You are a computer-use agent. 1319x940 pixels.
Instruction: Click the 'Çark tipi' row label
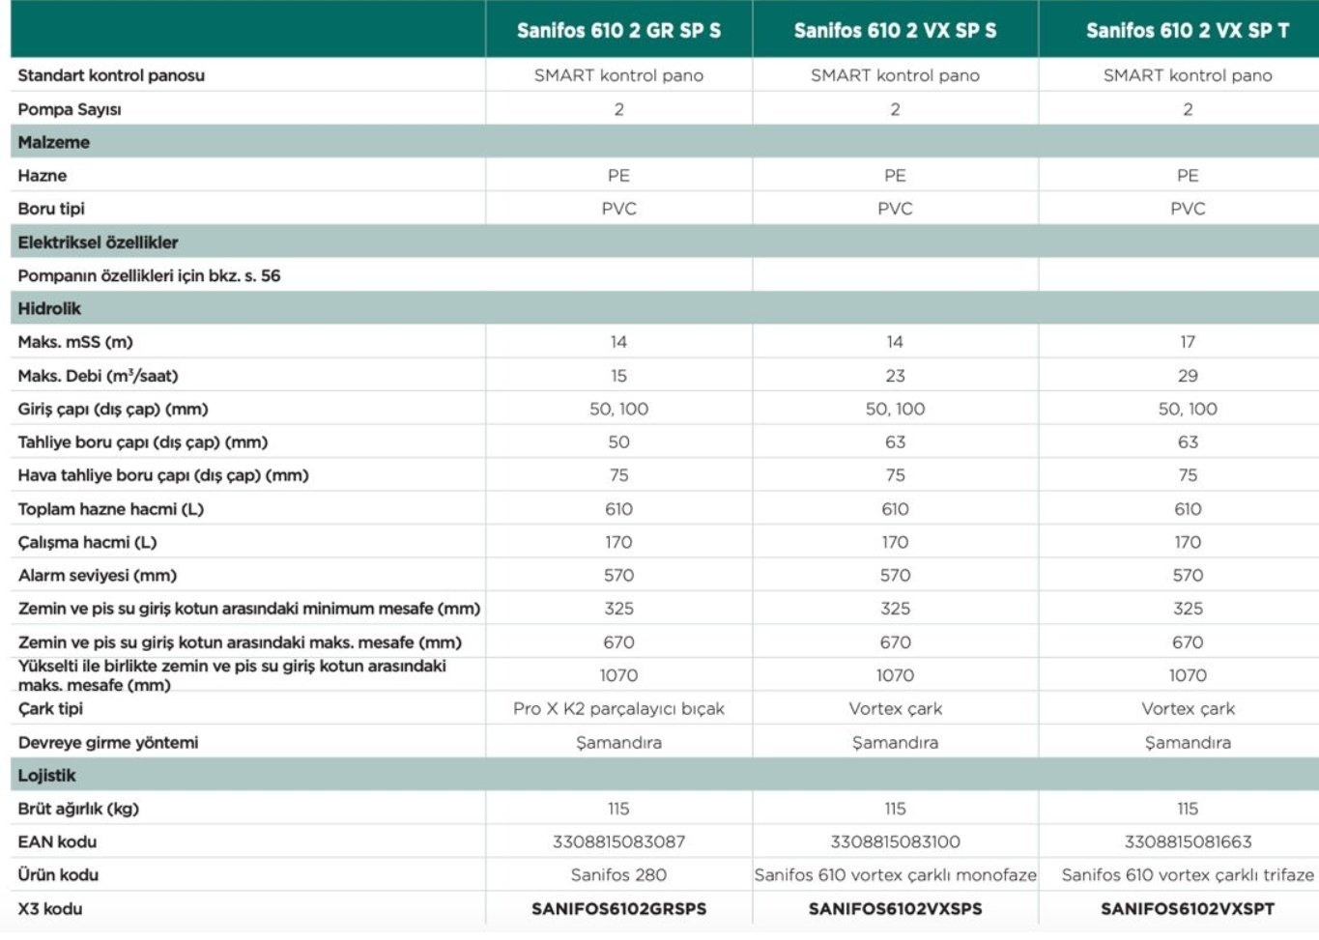click(x=50, y=709)
